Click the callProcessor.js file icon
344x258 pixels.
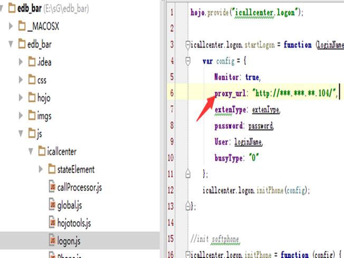pyautogui.click(x=52, y=187)
